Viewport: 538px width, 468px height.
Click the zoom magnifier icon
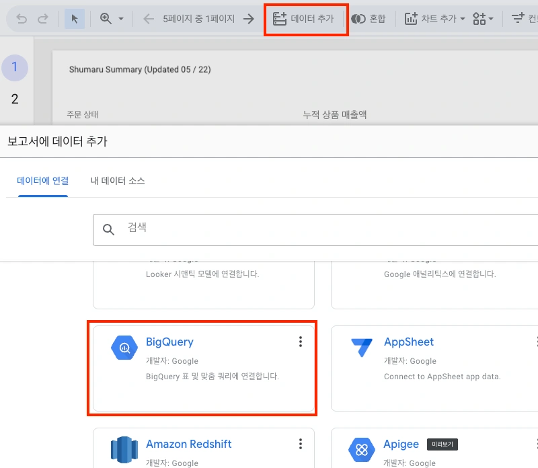coord(106,19)
